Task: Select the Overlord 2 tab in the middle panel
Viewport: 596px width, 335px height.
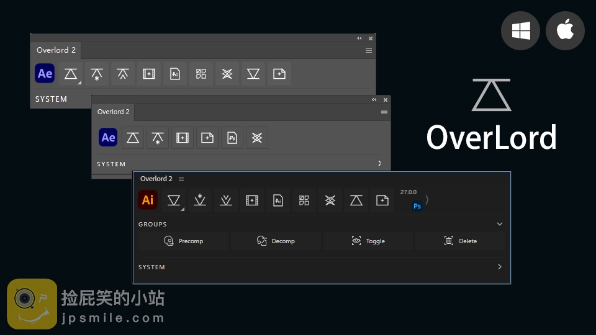Action: pyautogui.click(x=114, y=112)
